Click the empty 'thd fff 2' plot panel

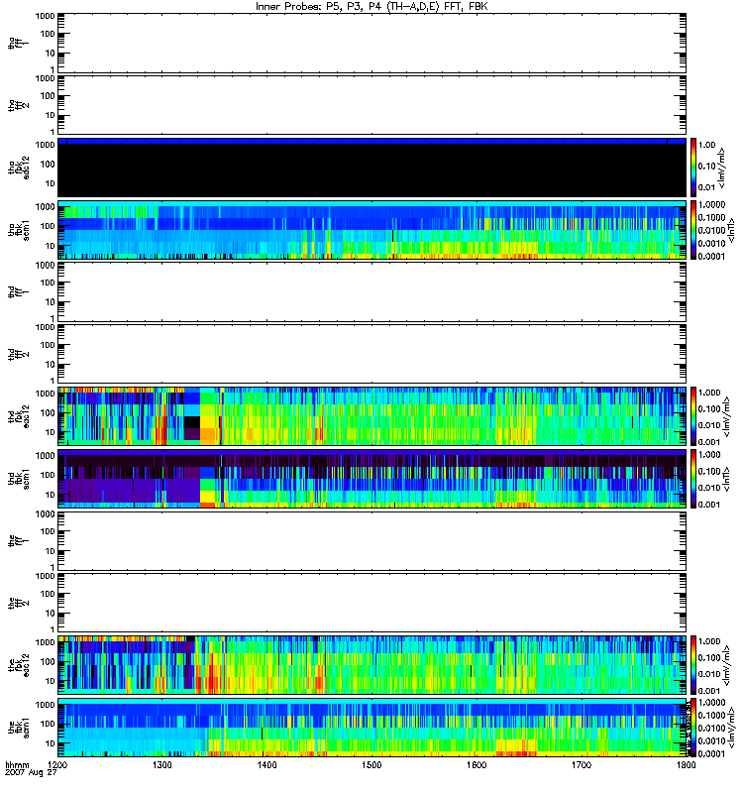pos(371,354)
